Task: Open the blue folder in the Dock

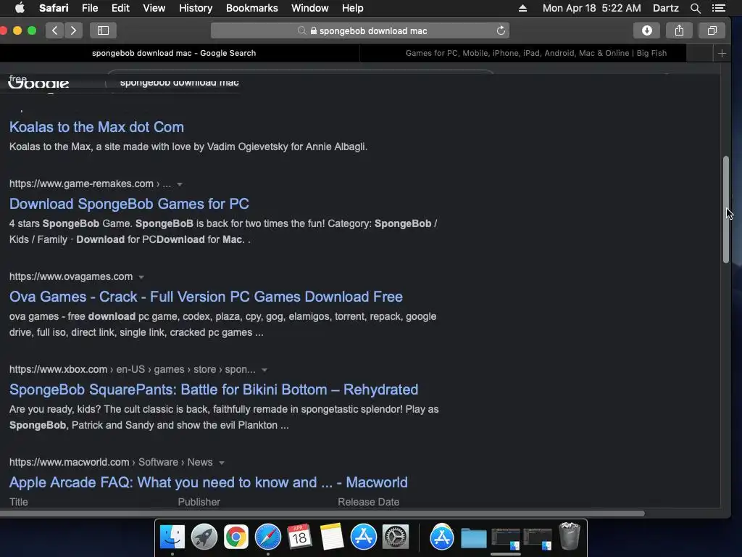Action: (474, 537)
